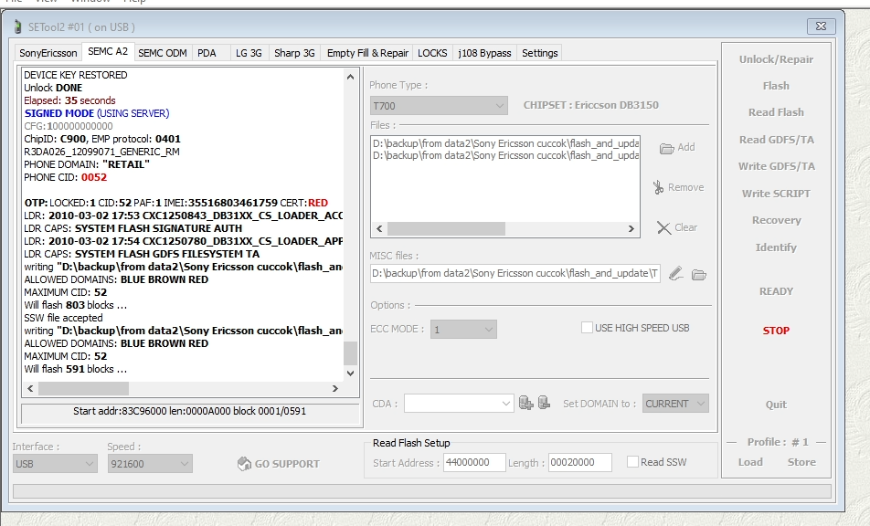Image resolution: width=870 pixels, height=526 pixels.
Task: Enable the USE HIGH SPEED USB checkbox
Action: (x=587, y=328)
